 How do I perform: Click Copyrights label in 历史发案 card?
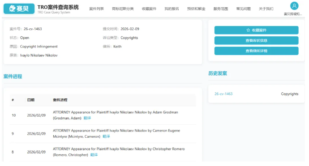coord(290,94)
